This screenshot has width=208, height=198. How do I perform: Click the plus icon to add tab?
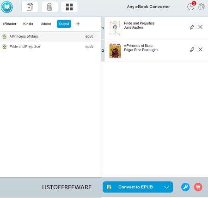coord(78,24)
